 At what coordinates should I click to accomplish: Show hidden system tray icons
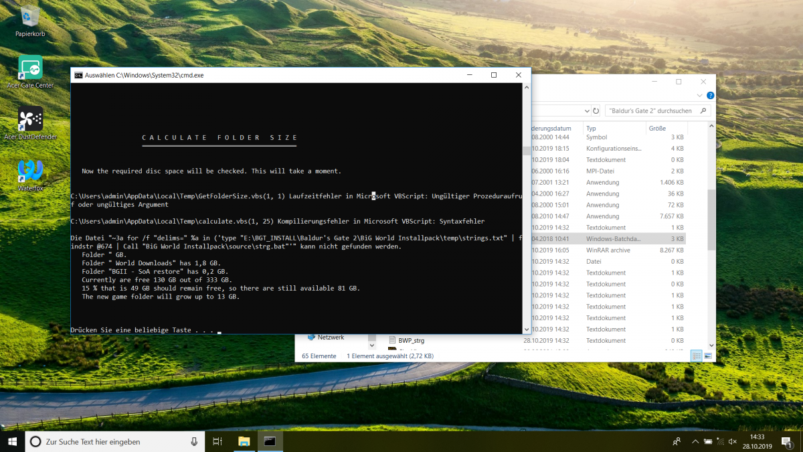click(x=694, y=441)
